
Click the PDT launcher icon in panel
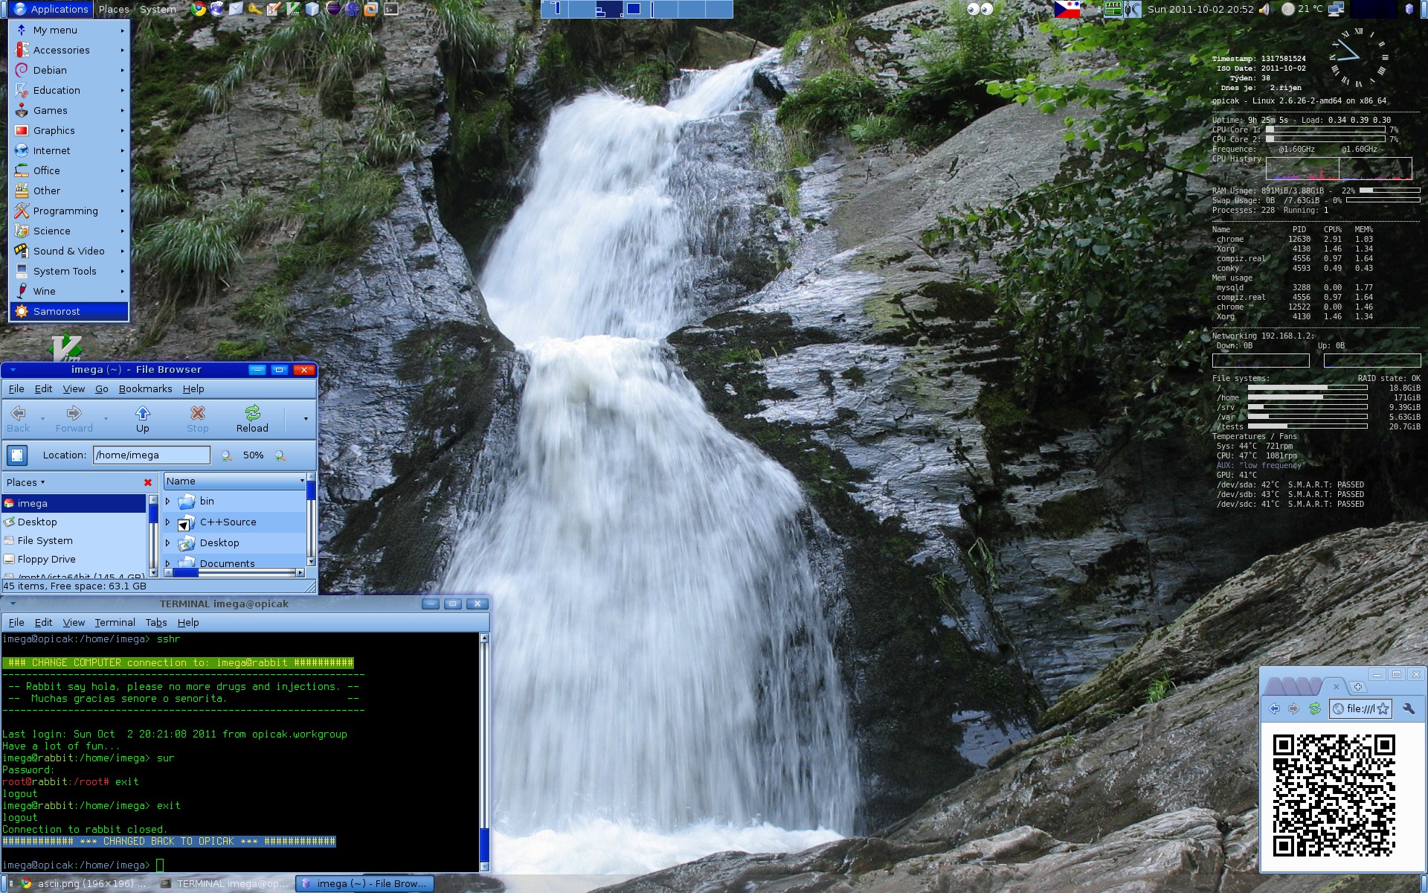352,9
